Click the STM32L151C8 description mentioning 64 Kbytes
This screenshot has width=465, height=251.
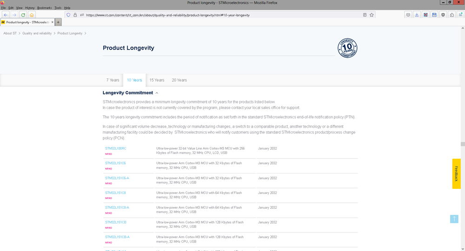199,195
